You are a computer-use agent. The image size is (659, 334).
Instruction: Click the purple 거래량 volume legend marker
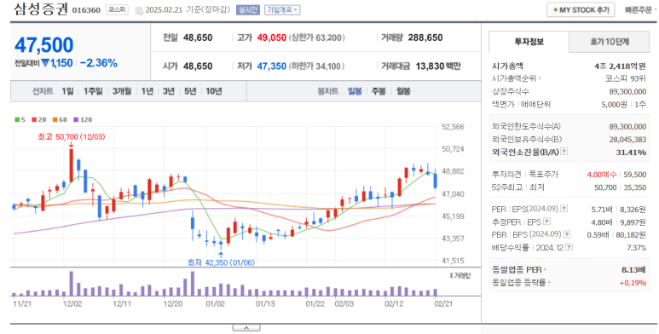point(451,275)
